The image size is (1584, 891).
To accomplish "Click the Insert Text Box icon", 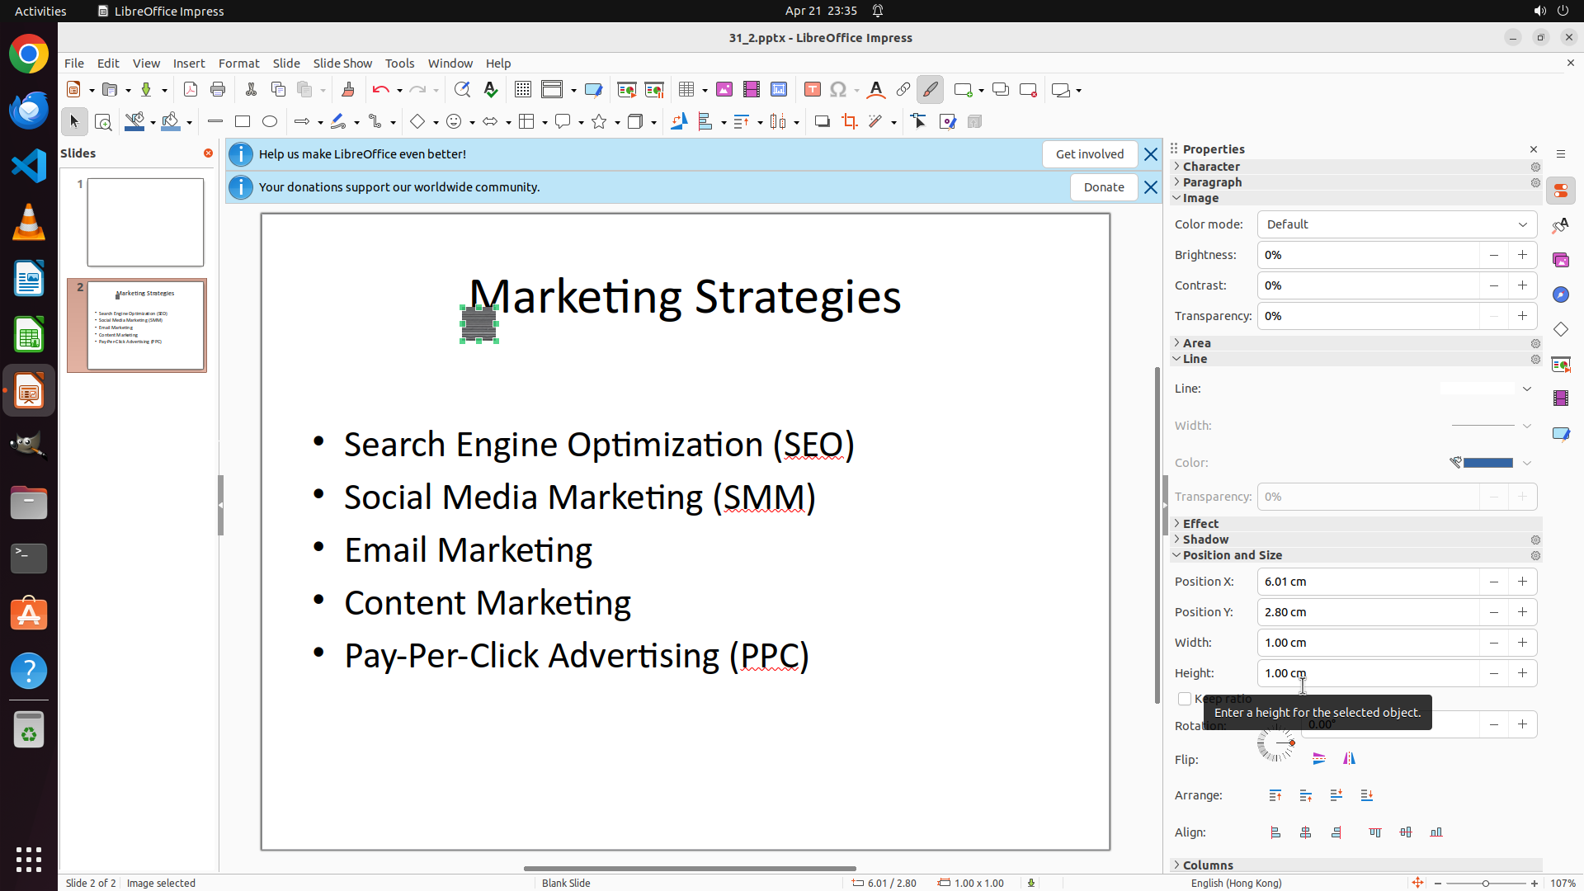I will click(812, 90).
